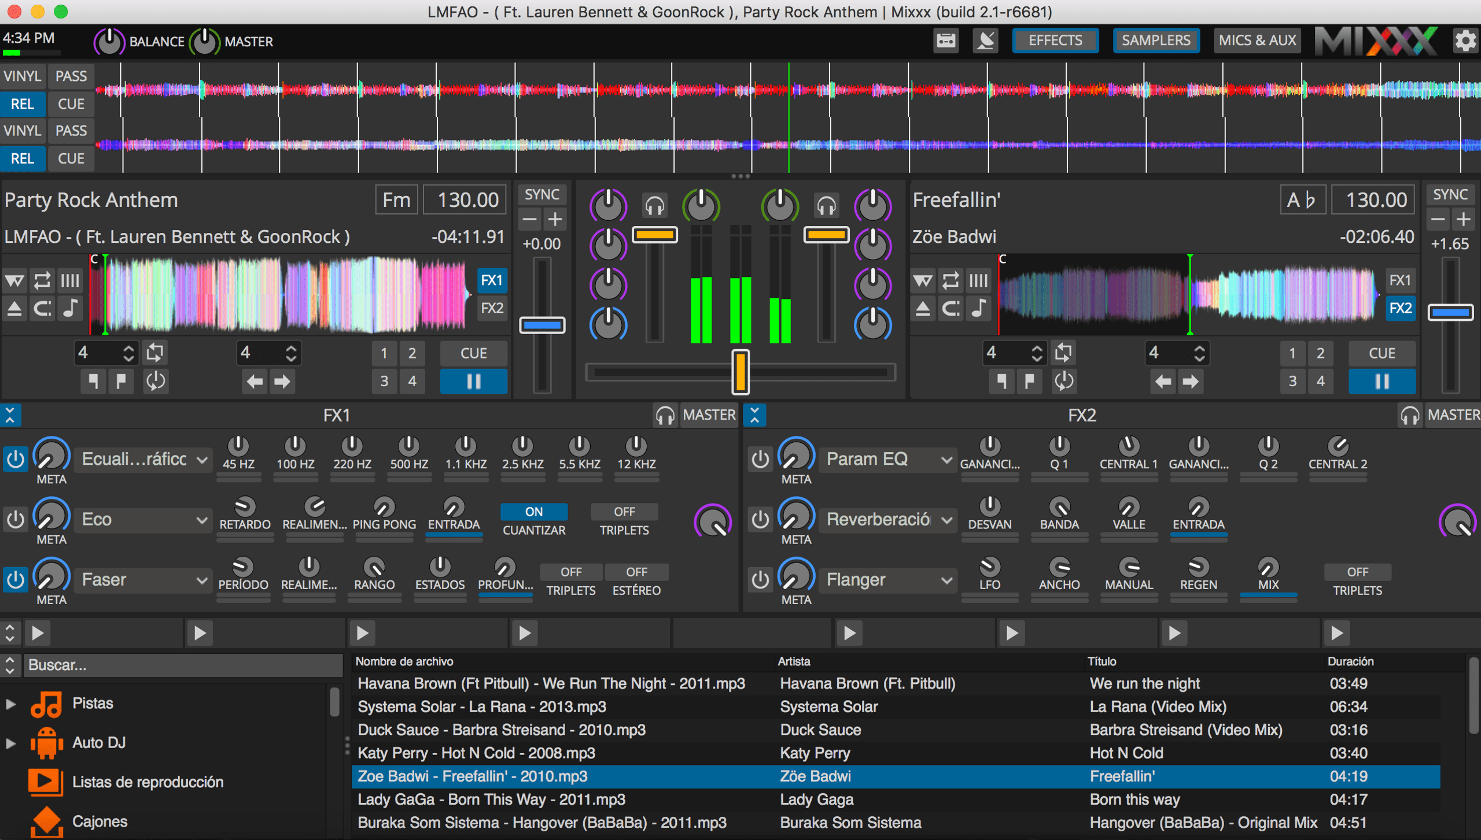Enable VINYL control for first deck
The height and width of the screenshot is (840, 1481).
[23, 76]
